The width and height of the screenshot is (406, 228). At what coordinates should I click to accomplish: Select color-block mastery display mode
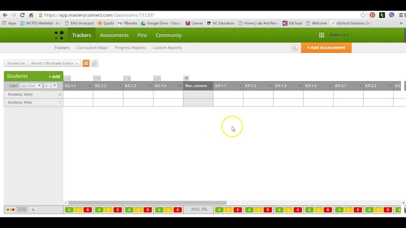[10, 210]
